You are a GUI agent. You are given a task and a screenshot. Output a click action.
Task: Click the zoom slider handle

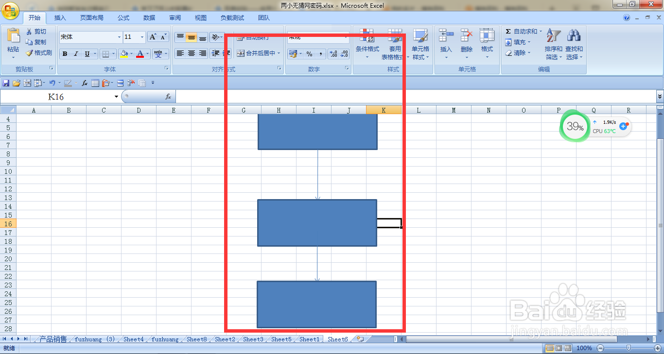point(629,348)
